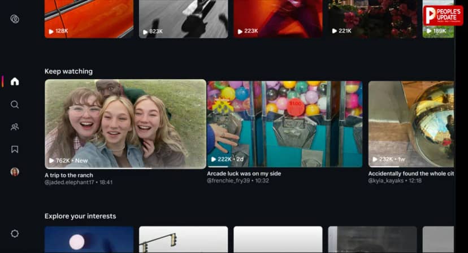Play the video with 128K views

[x=89, y=19]
